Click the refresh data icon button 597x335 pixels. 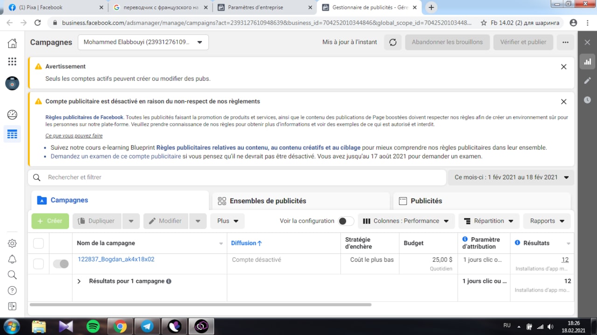pyautogui.click(x=393, y=42)
